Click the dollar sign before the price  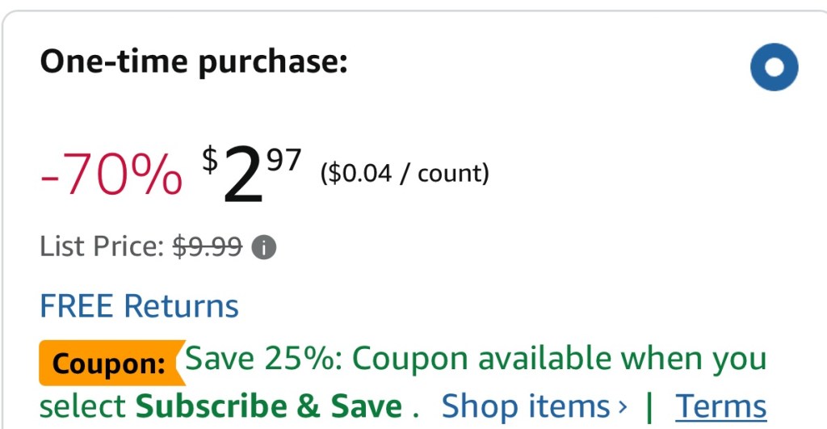point(210,161)
